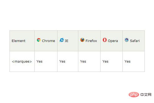154x103 pixels.
Task: Click the red Opera icon
Action: pyautogui.click(x=104, y=40)
